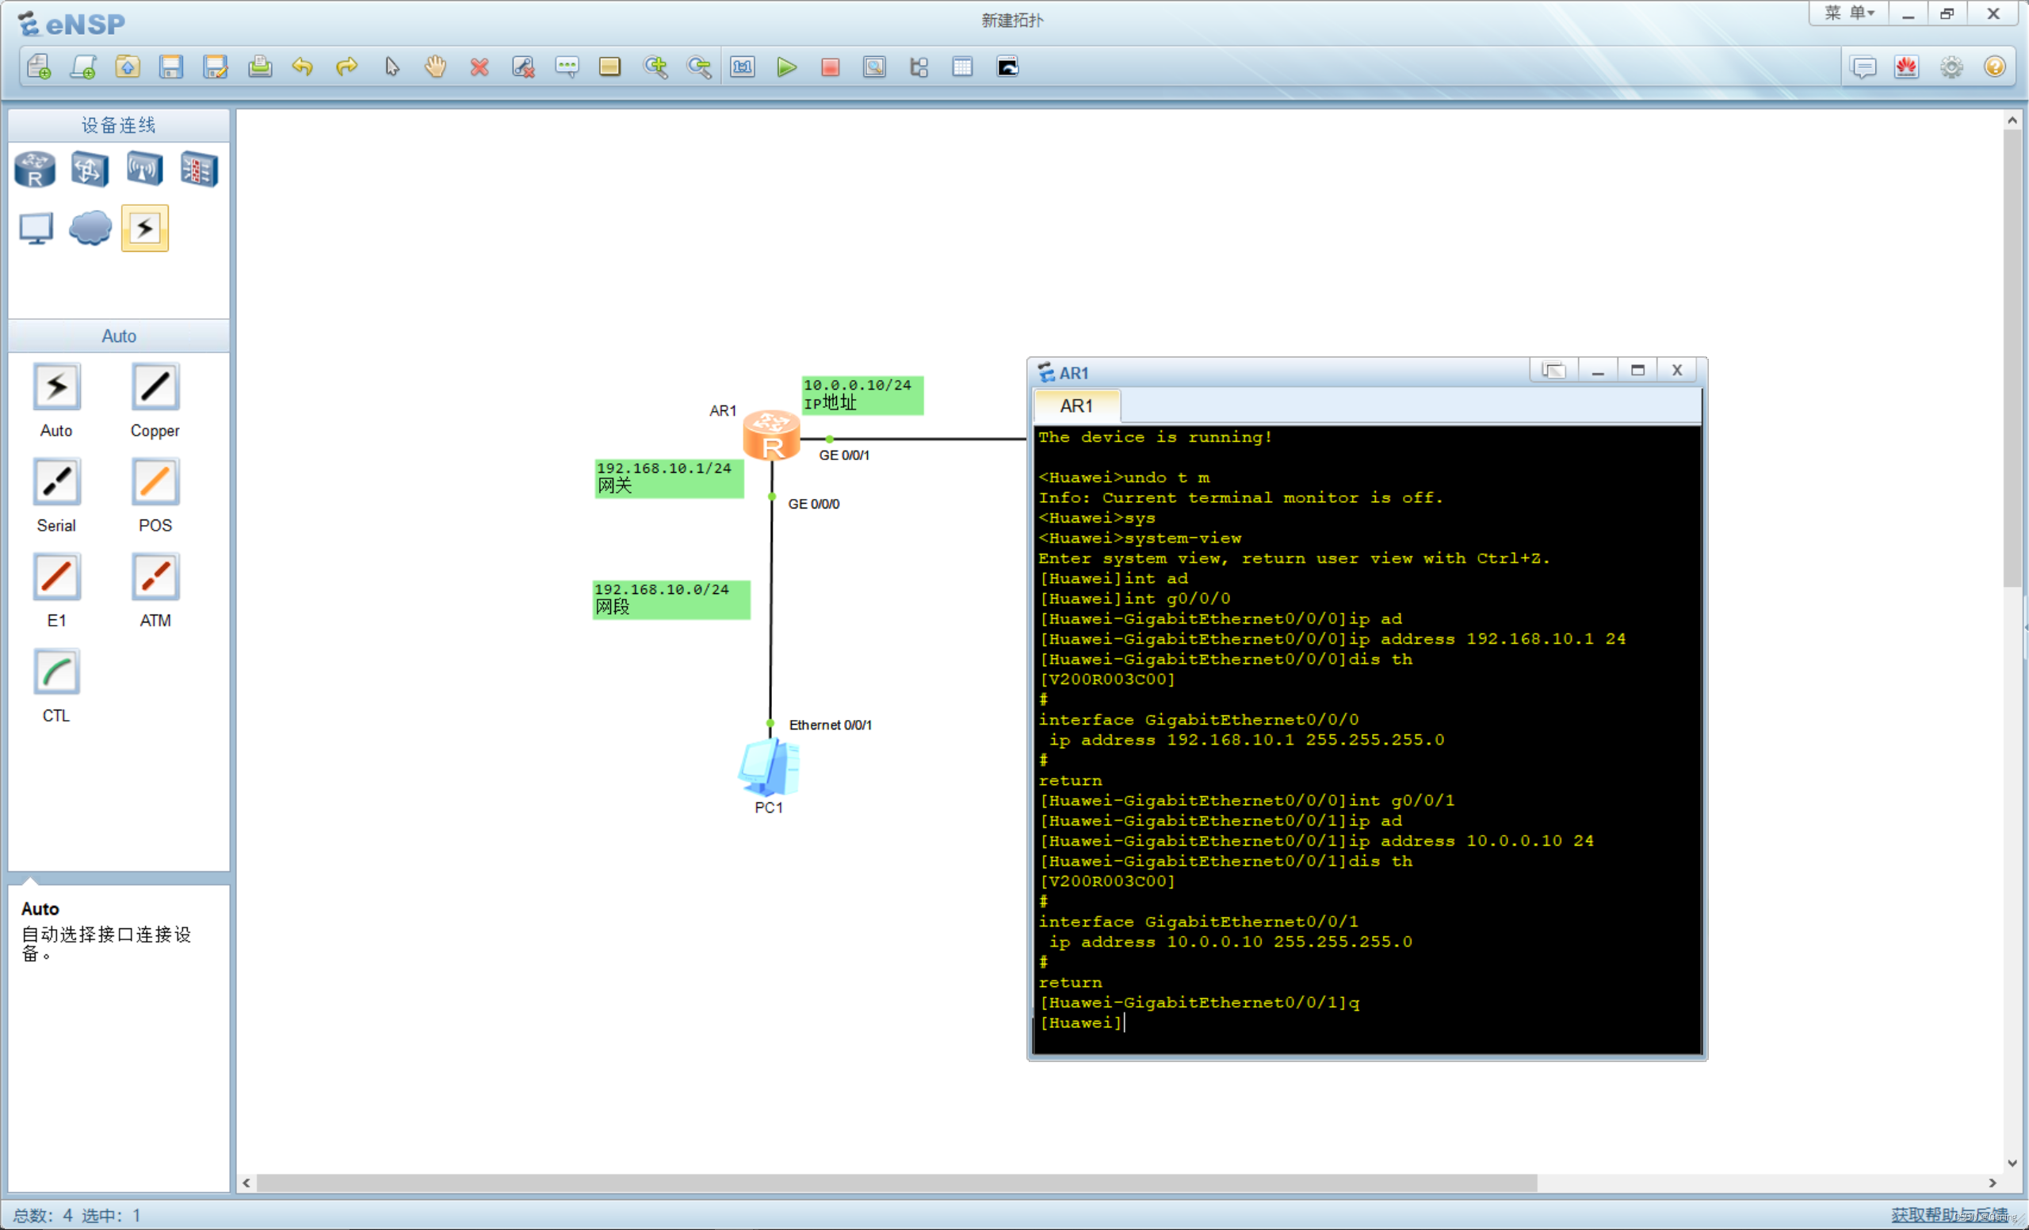The image size is (2029, 1230).
Task: Click the 192.168.10.1/24 网关 note
Action: [x=669, y=478]
